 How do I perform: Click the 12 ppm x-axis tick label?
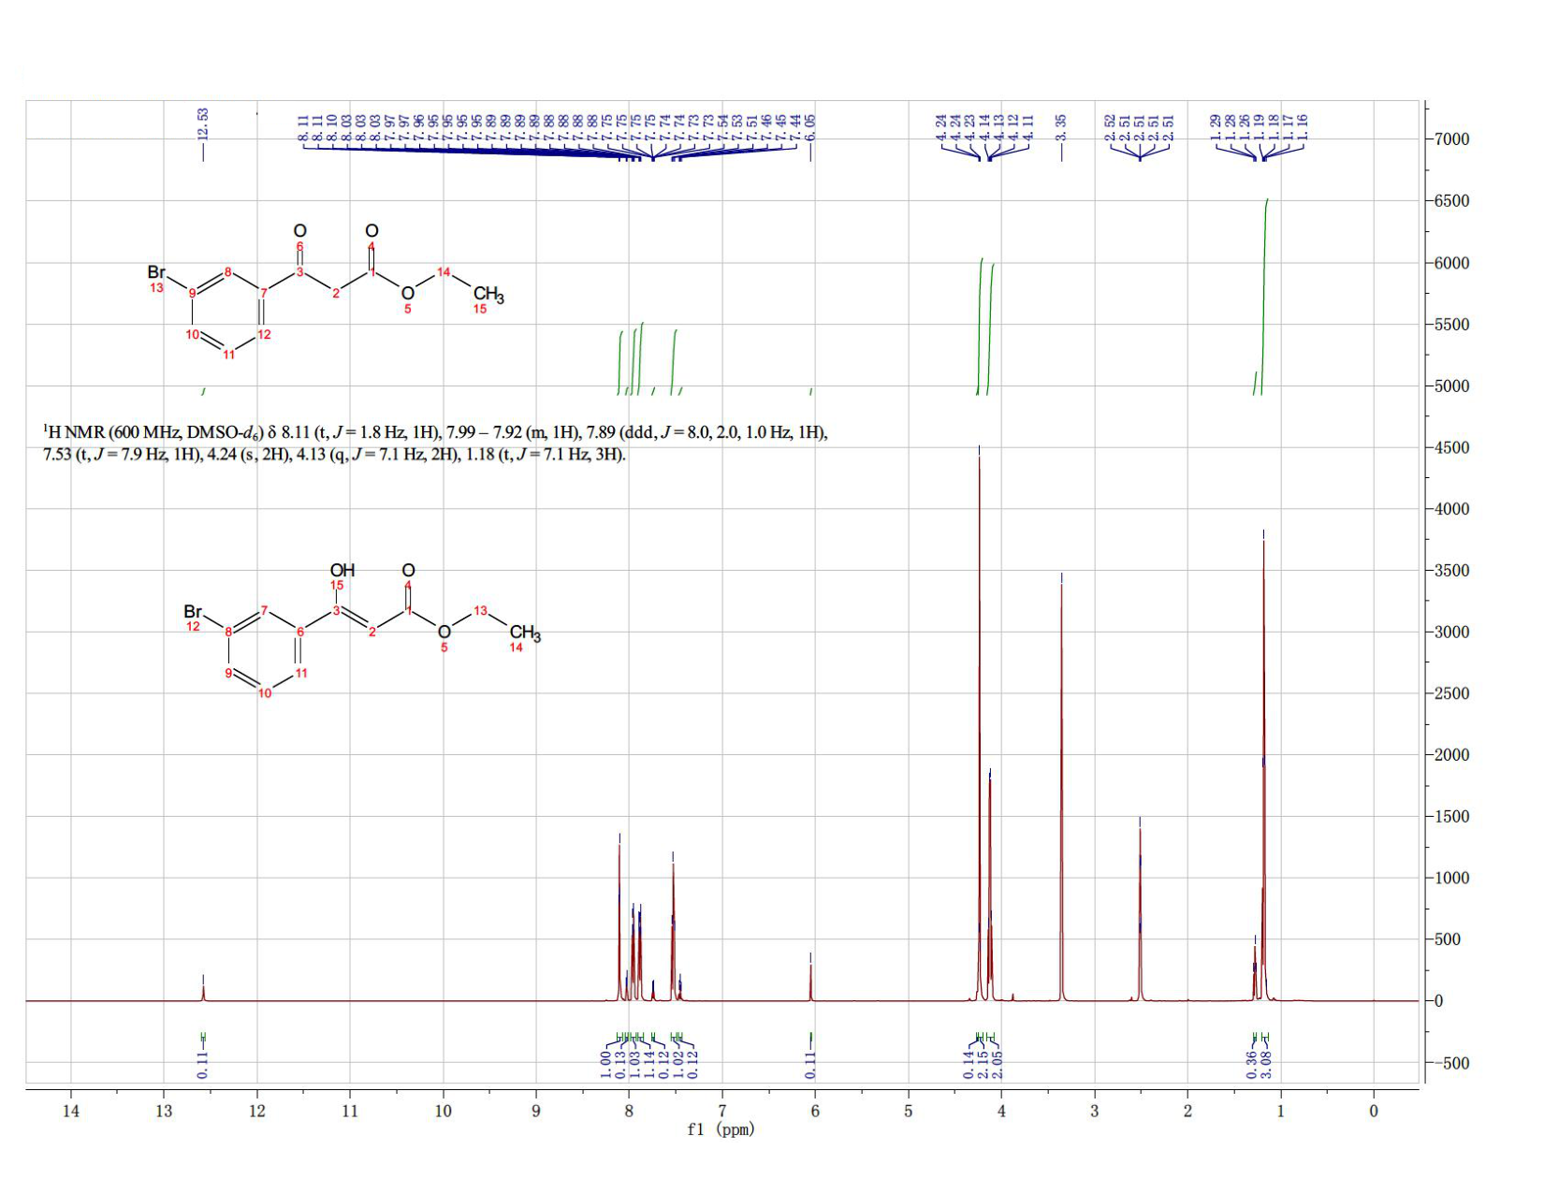coord(256,1111)
